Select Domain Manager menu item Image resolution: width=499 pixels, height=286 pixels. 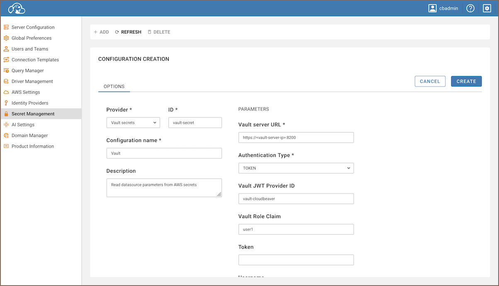(29, 135)
